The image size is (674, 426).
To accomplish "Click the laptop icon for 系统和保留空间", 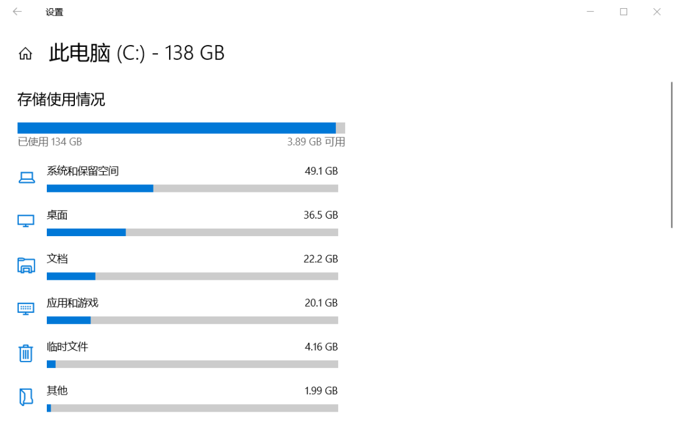I will pyautogui.click(x=27, y=177).
